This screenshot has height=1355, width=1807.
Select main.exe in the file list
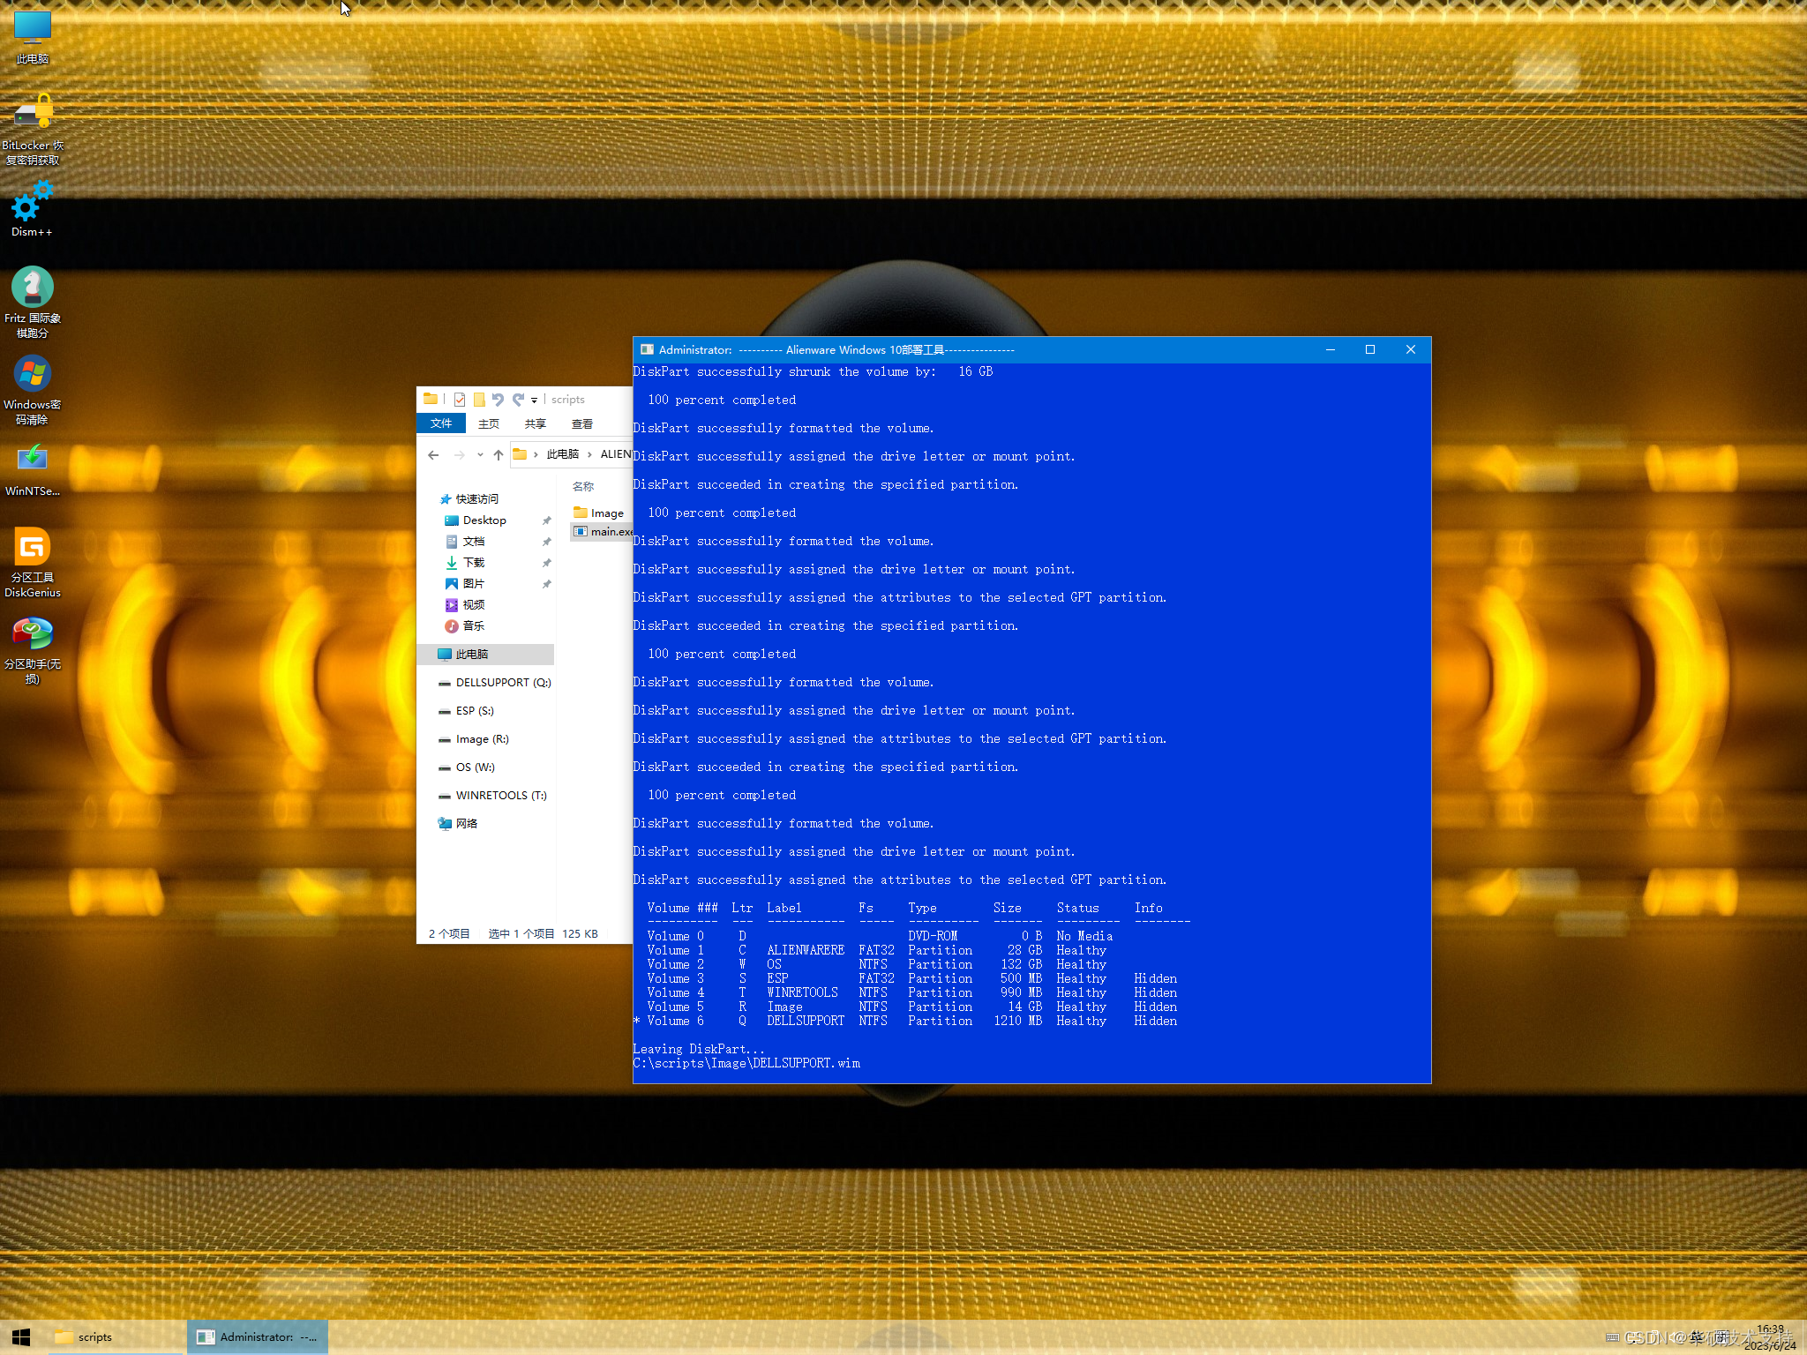[x=610, y=532]
